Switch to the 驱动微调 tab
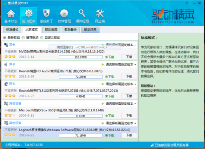The image size is (205, 149). coord(51,30)
